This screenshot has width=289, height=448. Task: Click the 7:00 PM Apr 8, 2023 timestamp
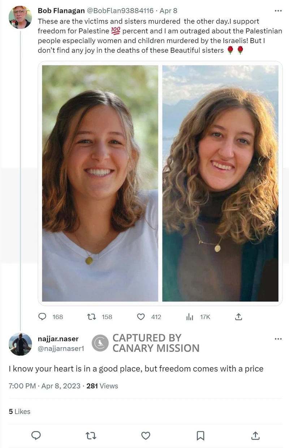click(44, 386)
